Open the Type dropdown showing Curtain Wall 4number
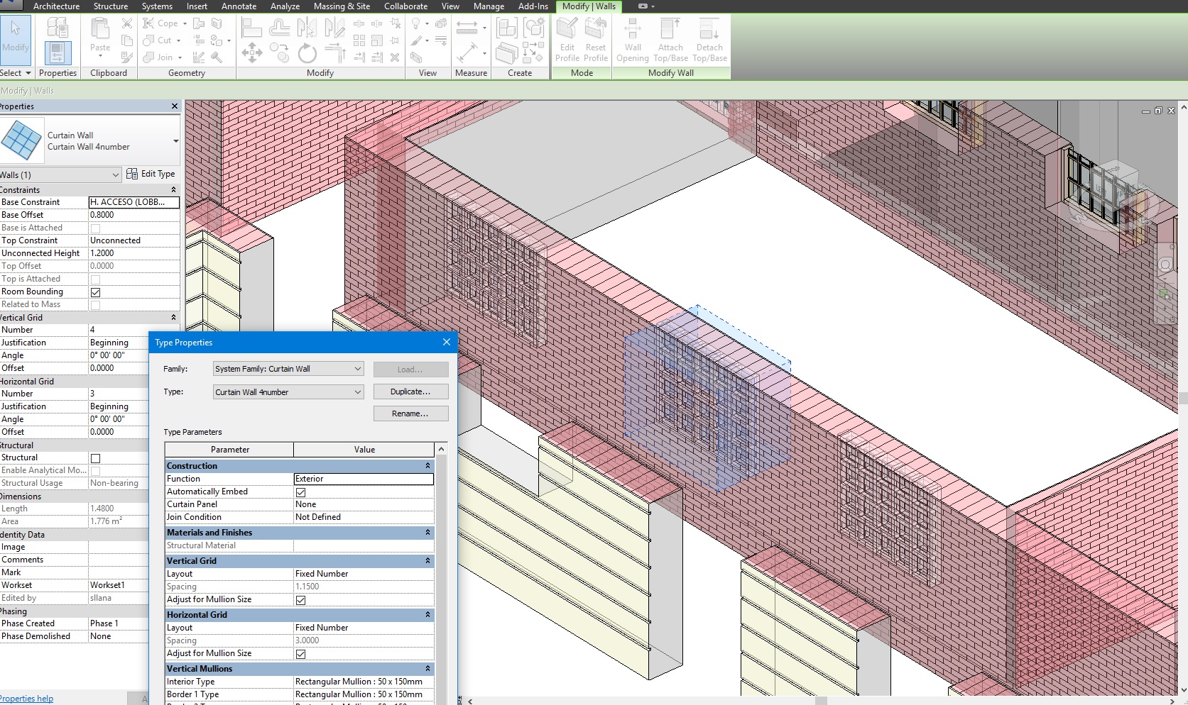Image resolution: width=1188 pixels, height=705 pixels. tap(288, 392)
